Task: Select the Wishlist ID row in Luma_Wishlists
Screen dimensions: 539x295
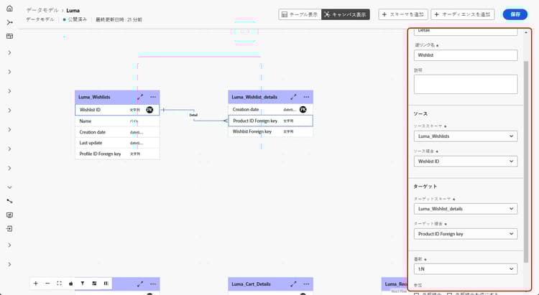Action: tap(117, 110)
